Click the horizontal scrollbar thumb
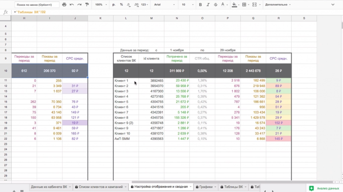The width and height of the screenshot is (343, 192). click(232, 182)
